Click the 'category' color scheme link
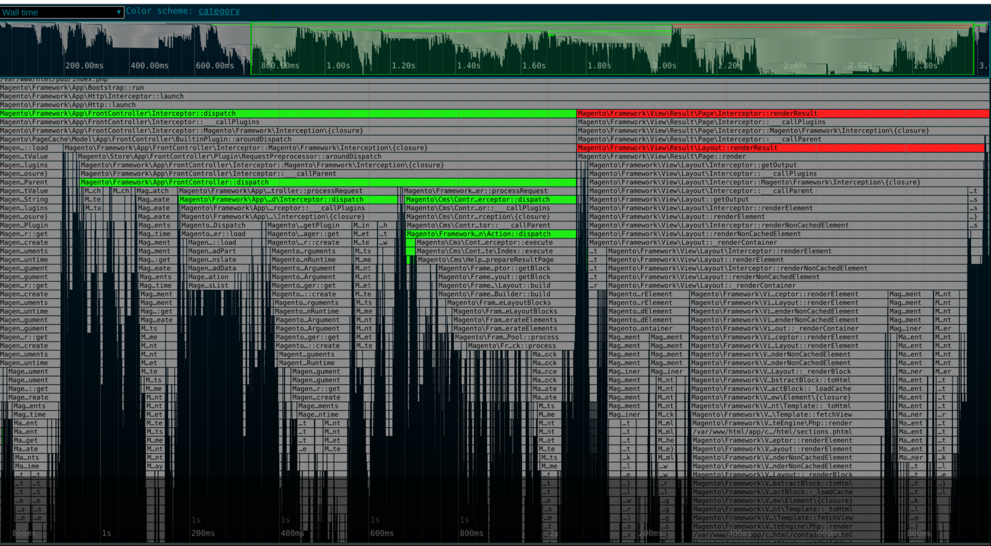Screen dimensions: 991x546 tap(219, 11)
